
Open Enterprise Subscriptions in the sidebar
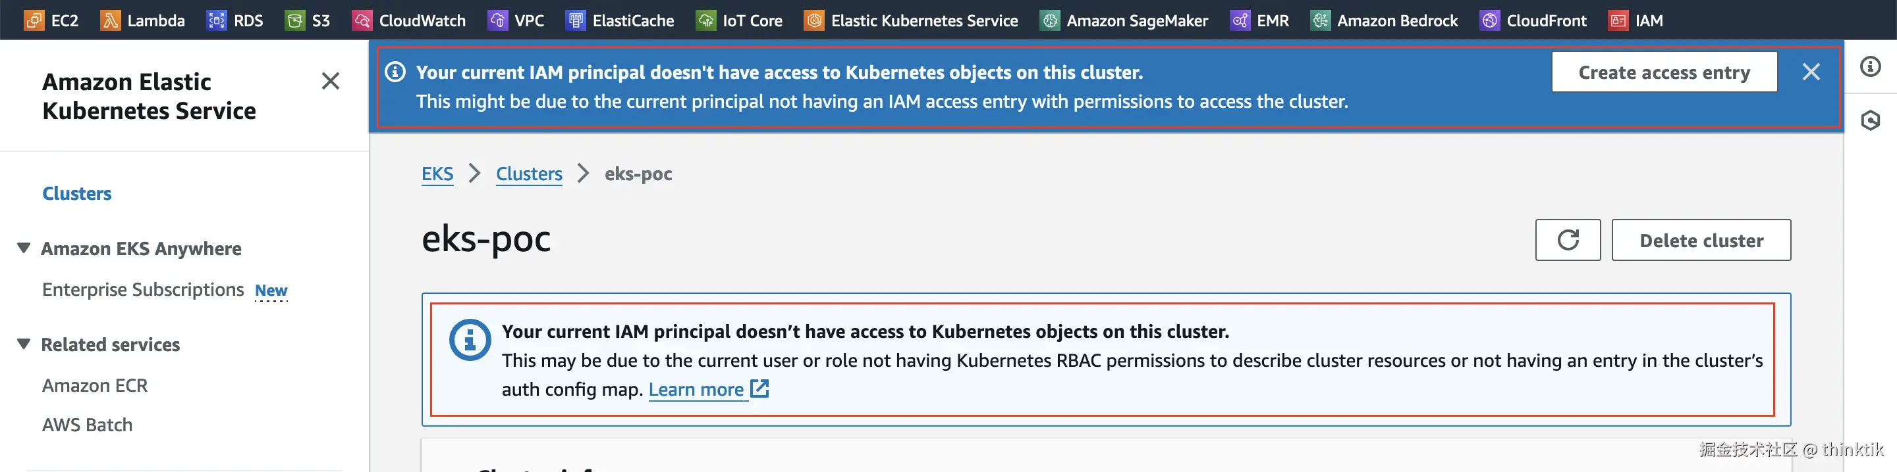click(x=143, y=290)
